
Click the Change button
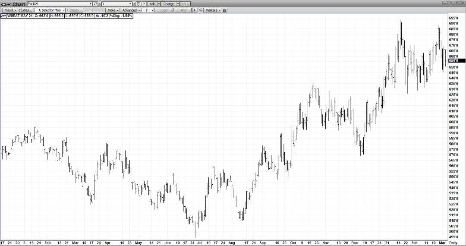click(x=169, y=4)
